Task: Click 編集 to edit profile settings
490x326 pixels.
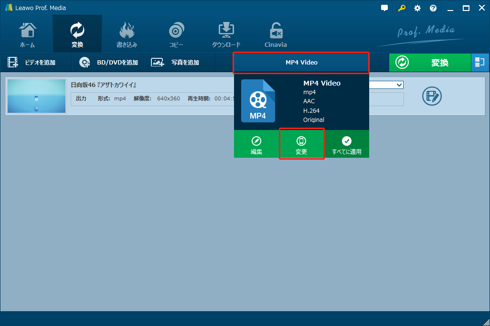Action: pyautogui.click(x=256, y=144)
